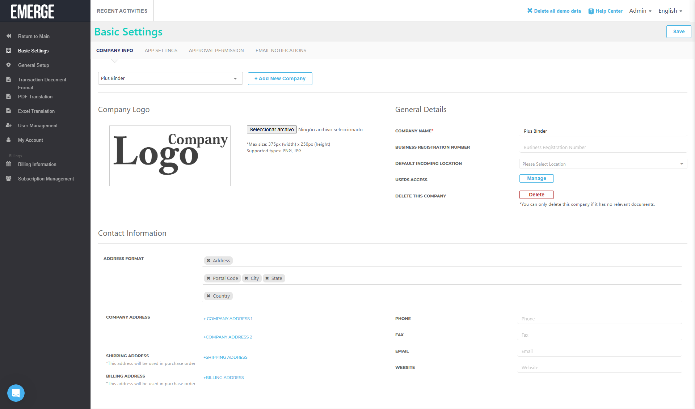Open the Admin user menu
Viewport: 695px width, 409px height.
pos(640,11)
